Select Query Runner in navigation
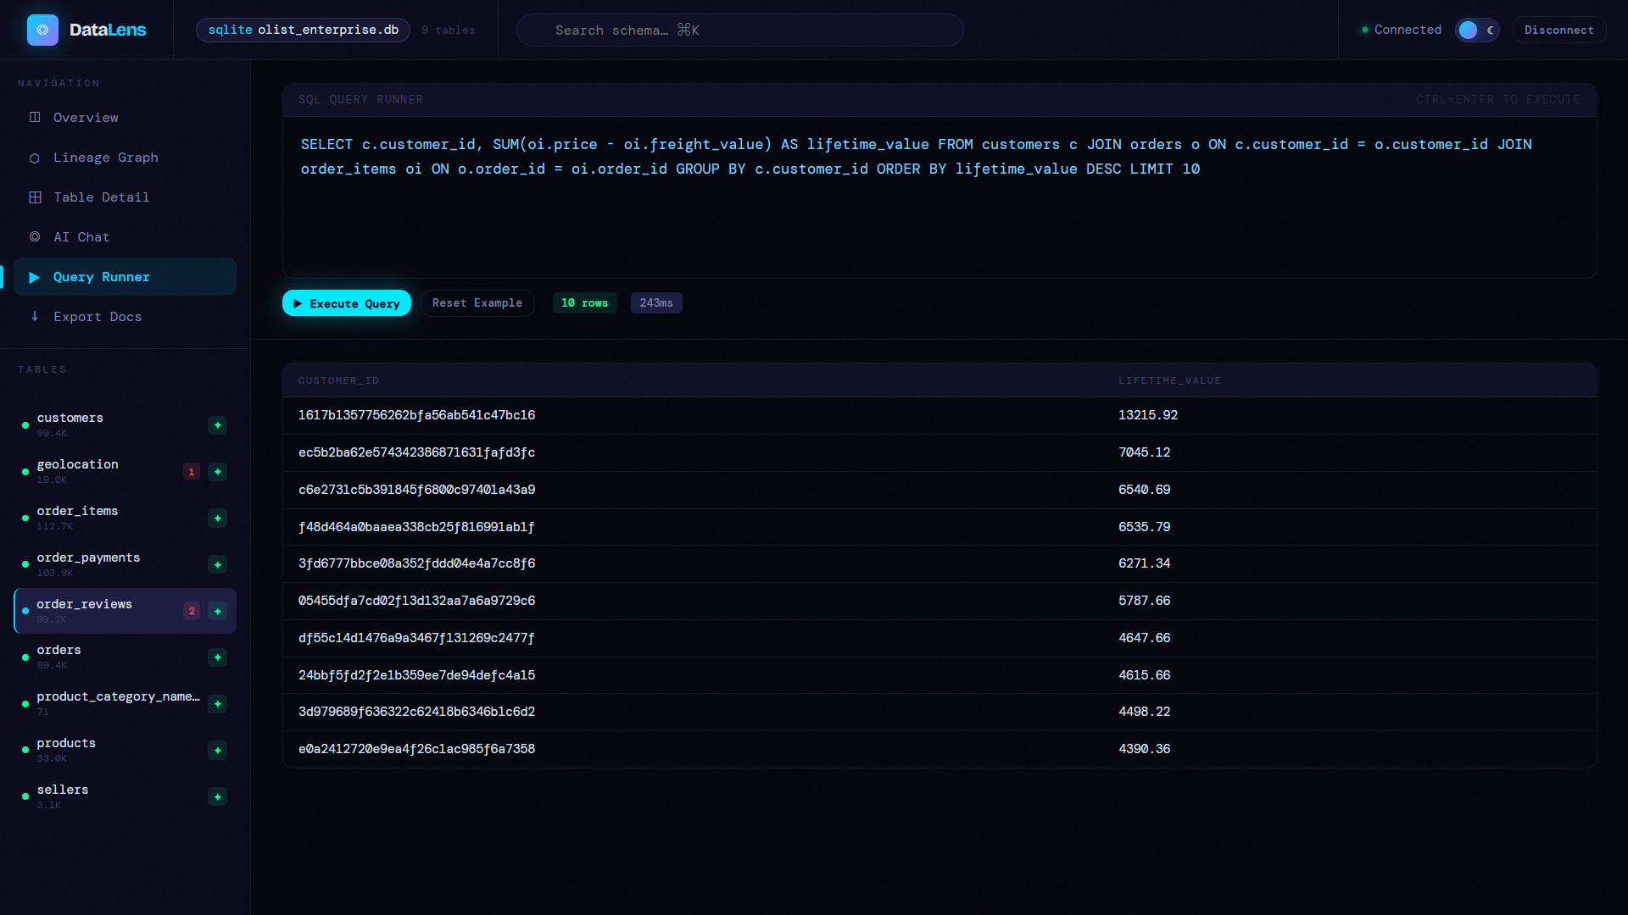Image resolution: width=1628 pixels, height=915 pixels. (125, 277)
